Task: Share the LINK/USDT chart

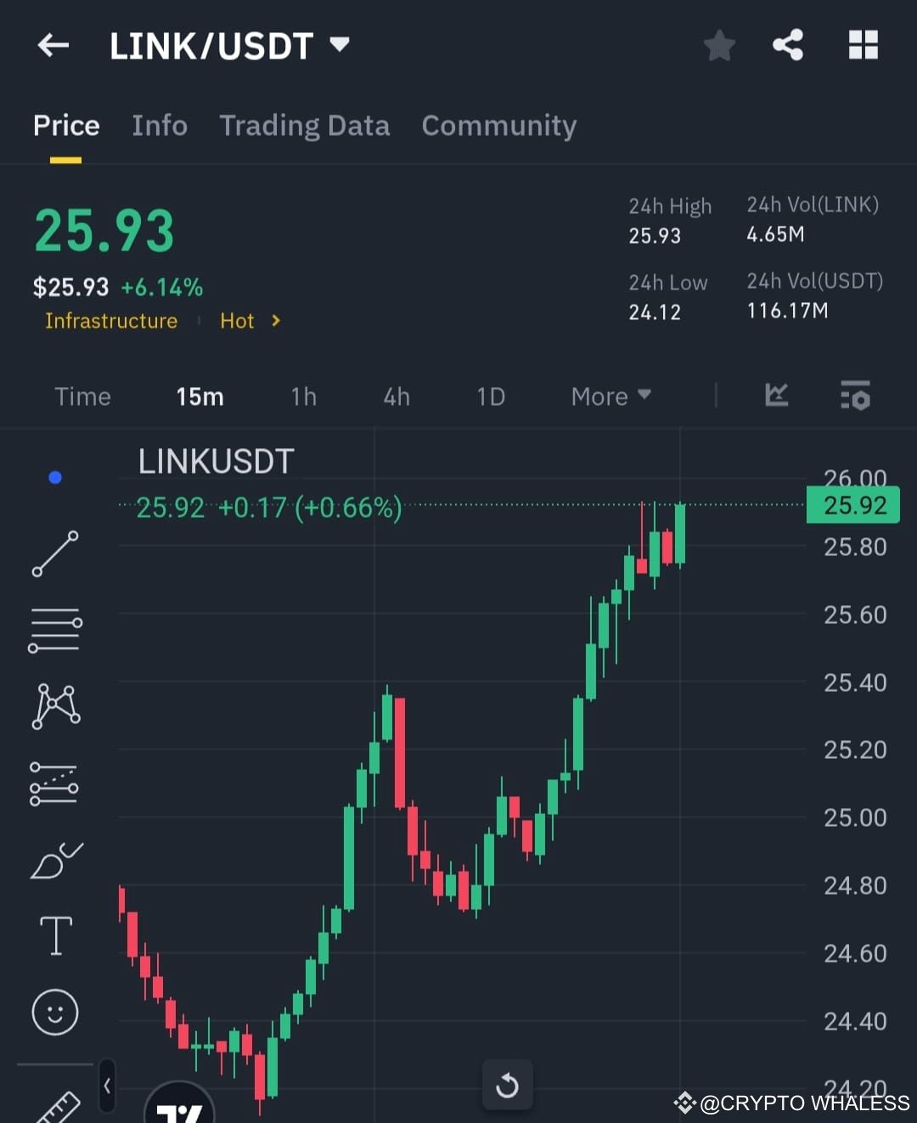Action: (787, 45)
